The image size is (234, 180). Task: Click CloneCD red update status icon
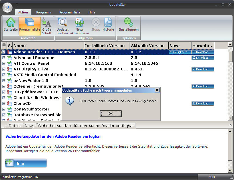(x=9, y=103)
